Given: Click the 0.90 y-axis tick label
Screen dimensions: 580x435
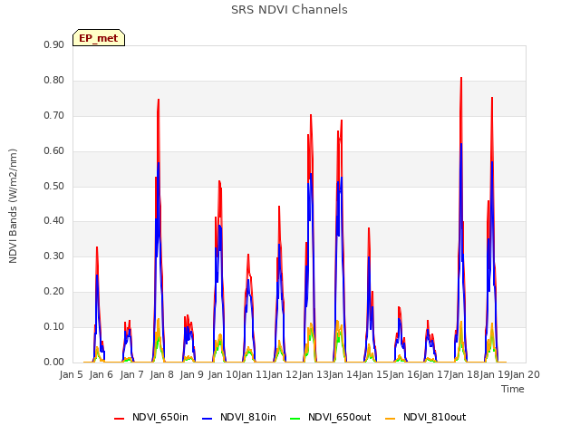Looking at the screenshot, I should pos(54,44).
